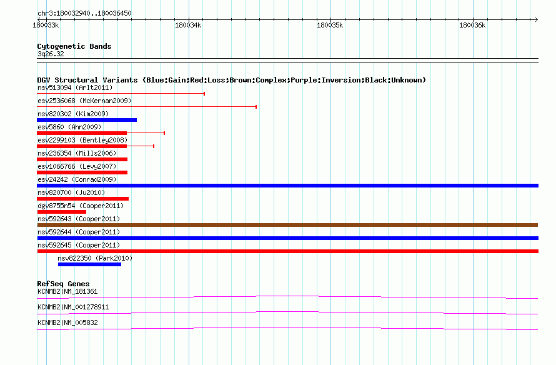Select the KCNMB2|NM_005832 magenta transcript line

click(x=287, y=329)
